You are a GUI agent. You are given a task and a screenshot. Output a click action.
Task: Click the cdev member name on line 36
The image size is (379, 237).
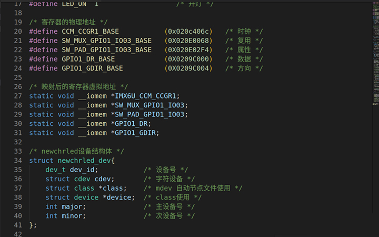tap(105, 179)
